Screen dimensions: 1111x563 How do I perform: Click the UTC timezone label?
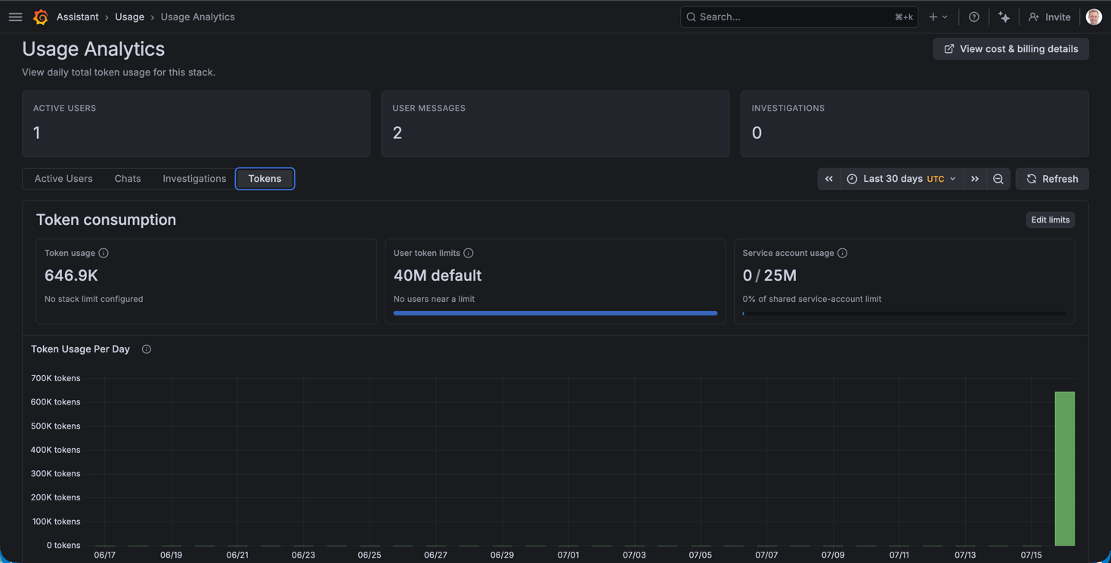click(x=936, y=179)
